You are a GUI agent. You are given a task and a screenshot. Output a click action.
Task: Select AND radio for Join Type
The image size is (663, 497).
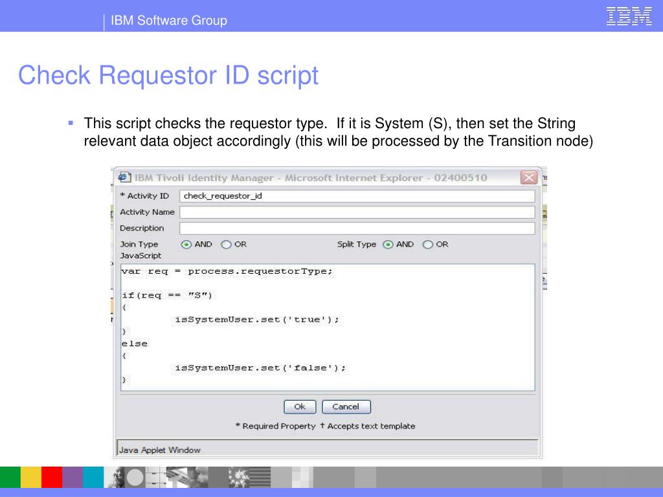pos(186,245)
